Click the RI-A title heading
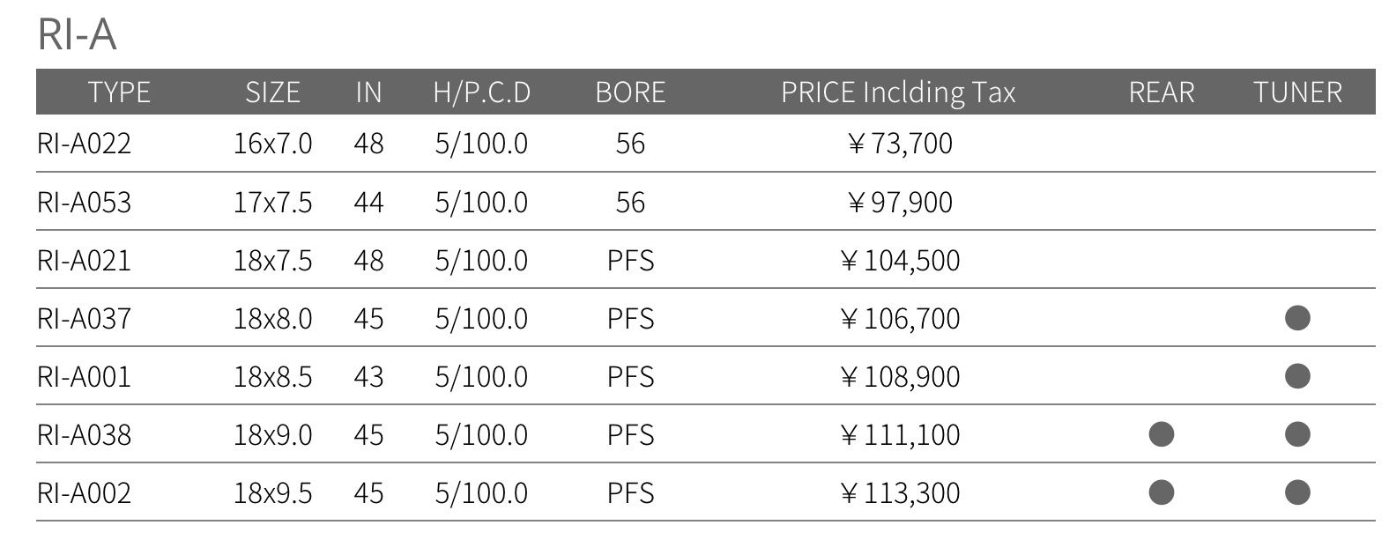 [x=77, y=35]
